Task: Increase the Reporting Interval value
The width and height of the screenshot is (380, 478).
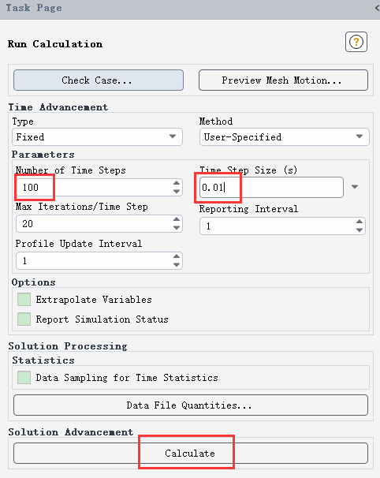Action: (x=360, y=222)
